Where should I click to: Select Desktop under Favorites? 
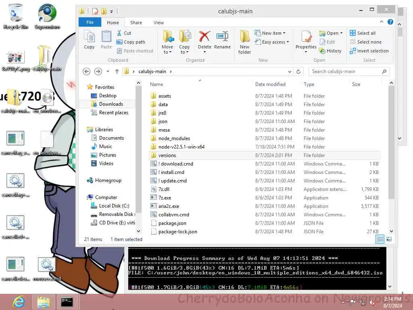tap(107, 96)
